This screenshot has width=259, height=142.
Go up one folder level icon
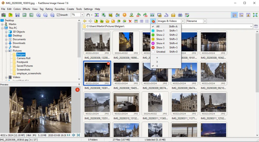click(96, 21)
